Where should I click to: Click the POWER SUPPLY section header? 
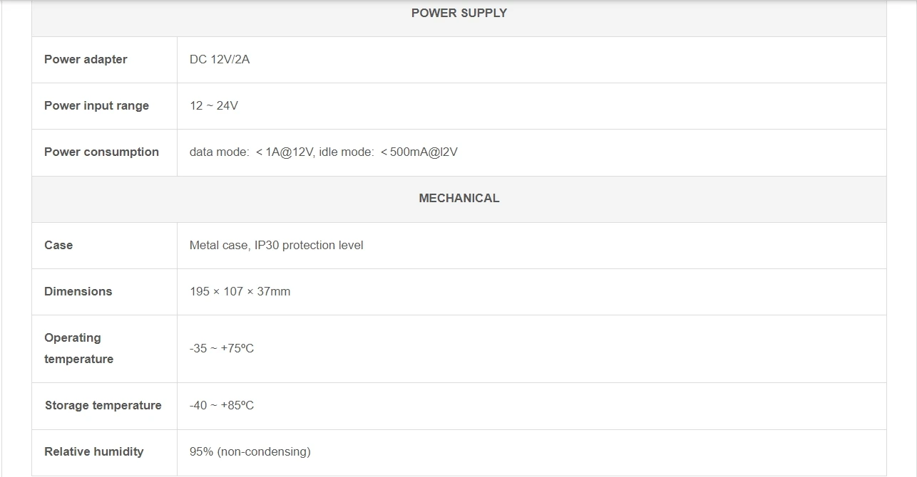point(458,13)
